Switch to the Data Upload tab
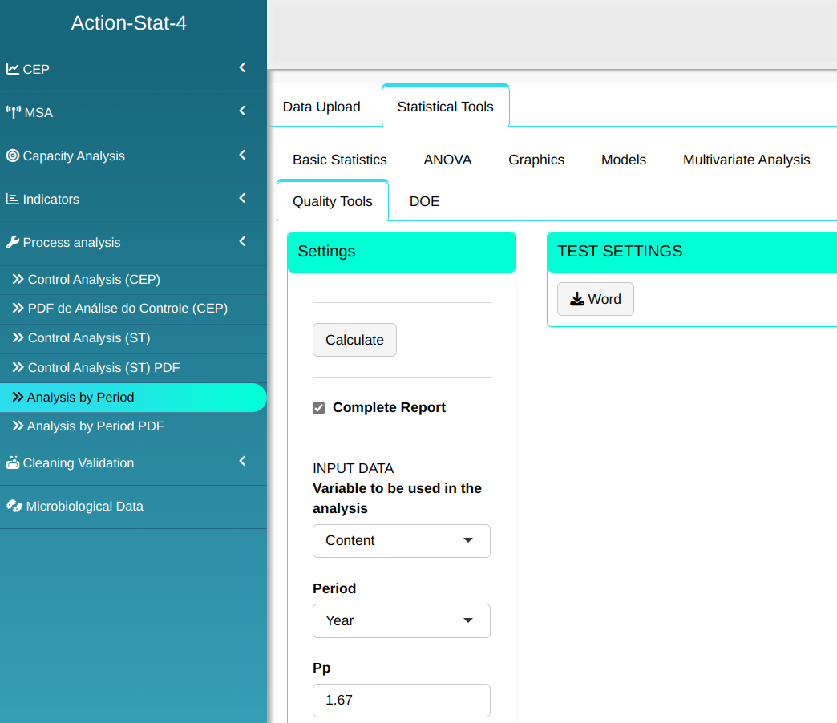The image size is (837, 723). point(321,107)
